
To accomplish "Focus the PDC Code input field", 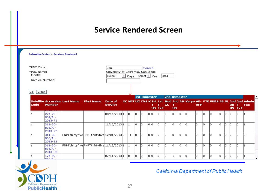I will 124,68.
